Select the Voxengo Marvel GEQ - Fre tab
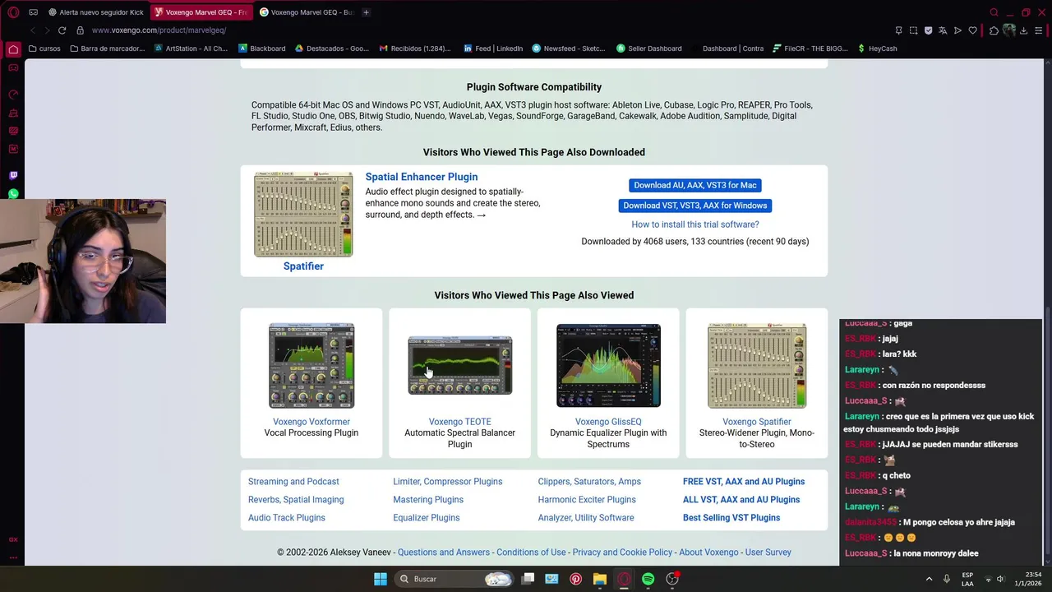 [x=201, y=12]
